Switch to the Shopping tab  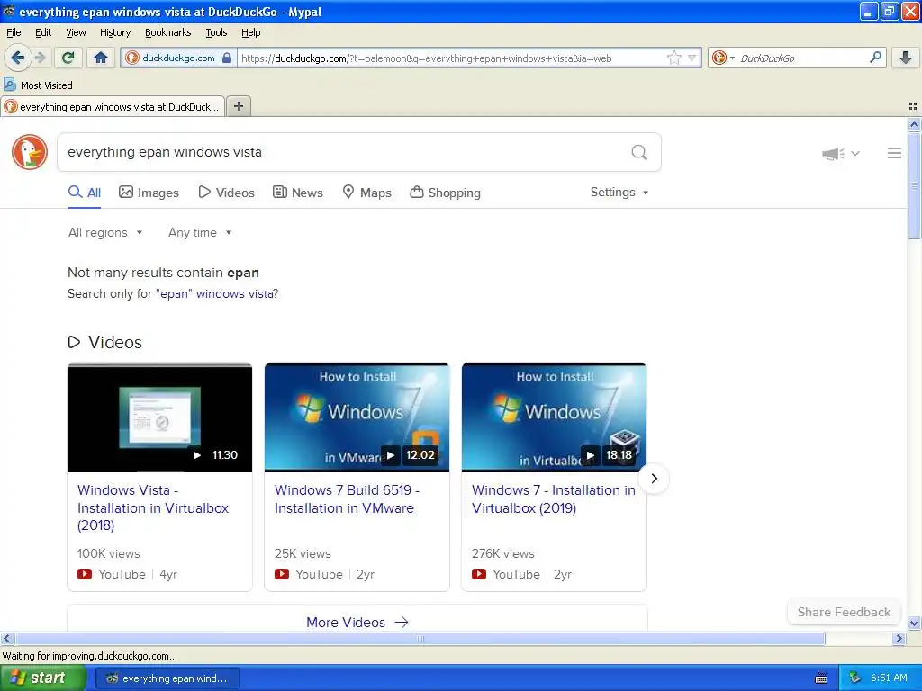click(445, 193)
